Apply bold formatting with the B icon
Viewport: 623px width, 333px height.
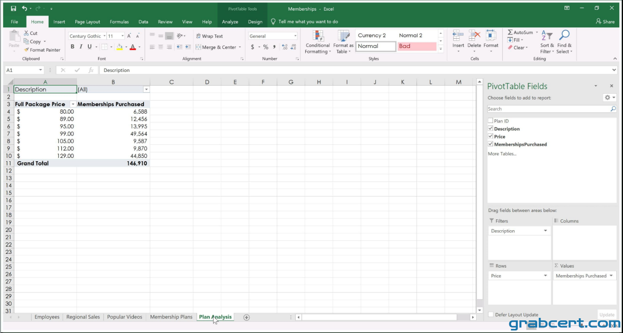coord(72,47)
